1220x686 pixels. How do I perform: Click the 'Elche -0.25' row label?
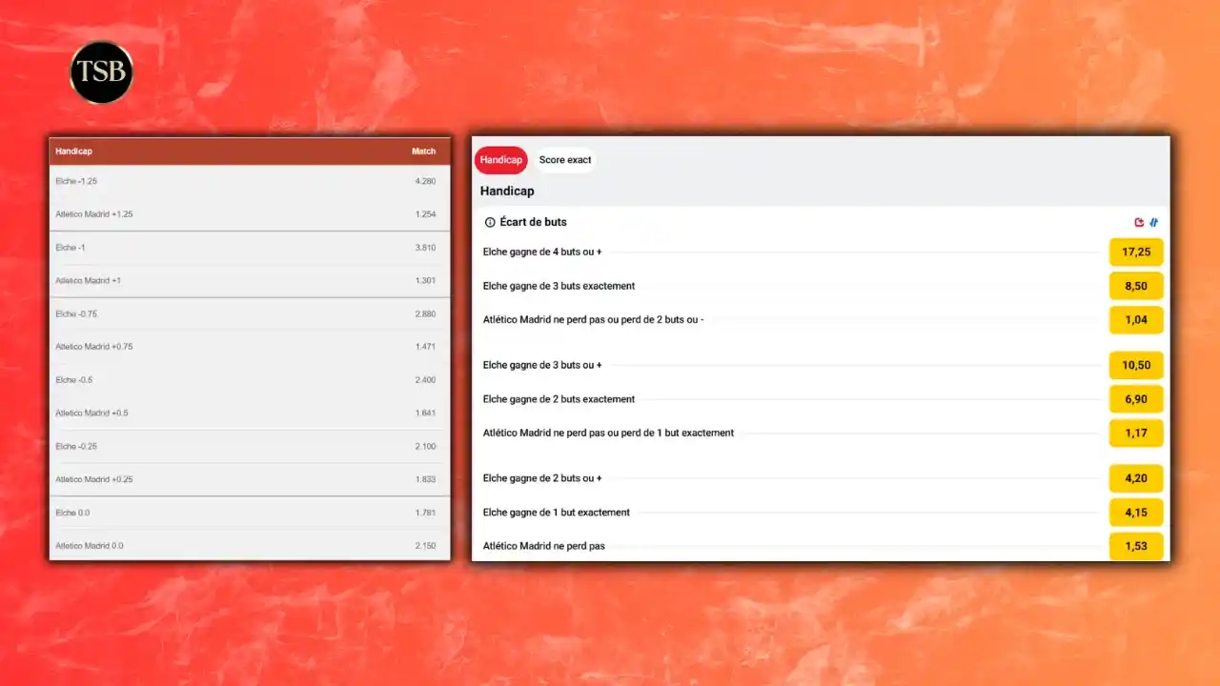76,446
